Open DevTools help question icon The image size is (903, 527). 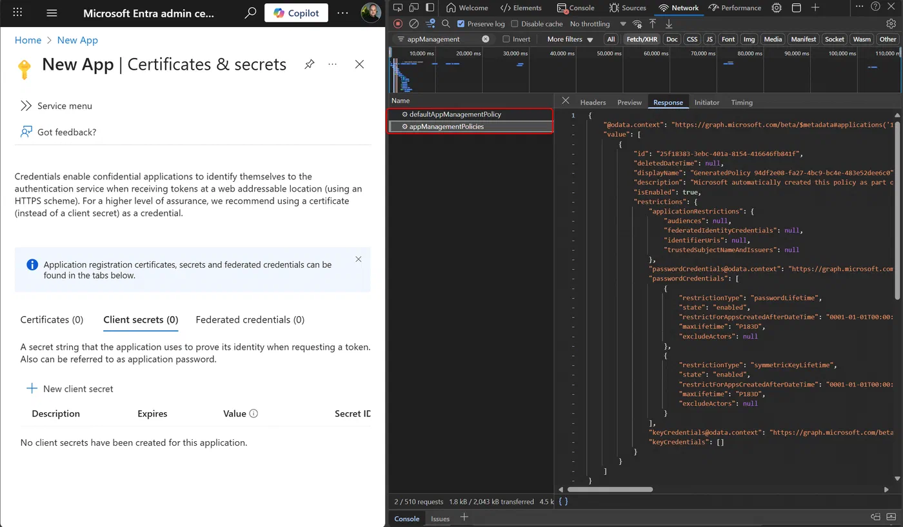coord(875,8)
